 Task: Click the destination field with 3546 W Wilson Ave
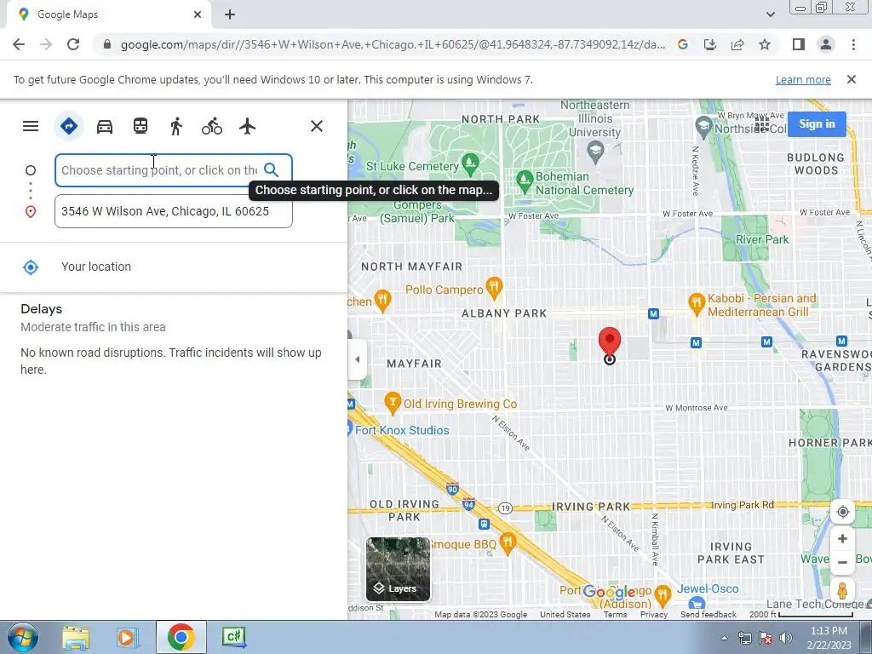pyautogui.click(x=174, y=211)
